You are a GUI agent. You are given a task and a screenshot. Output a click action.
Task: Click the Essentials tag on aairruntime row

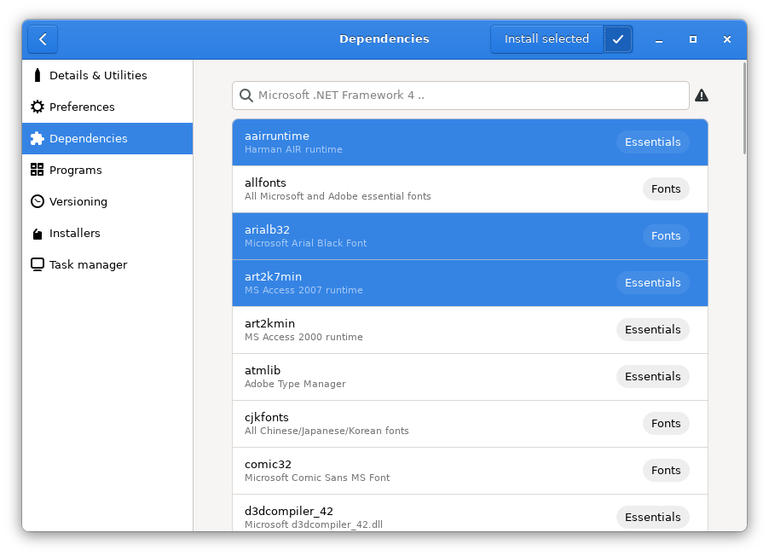pos(652,142)
